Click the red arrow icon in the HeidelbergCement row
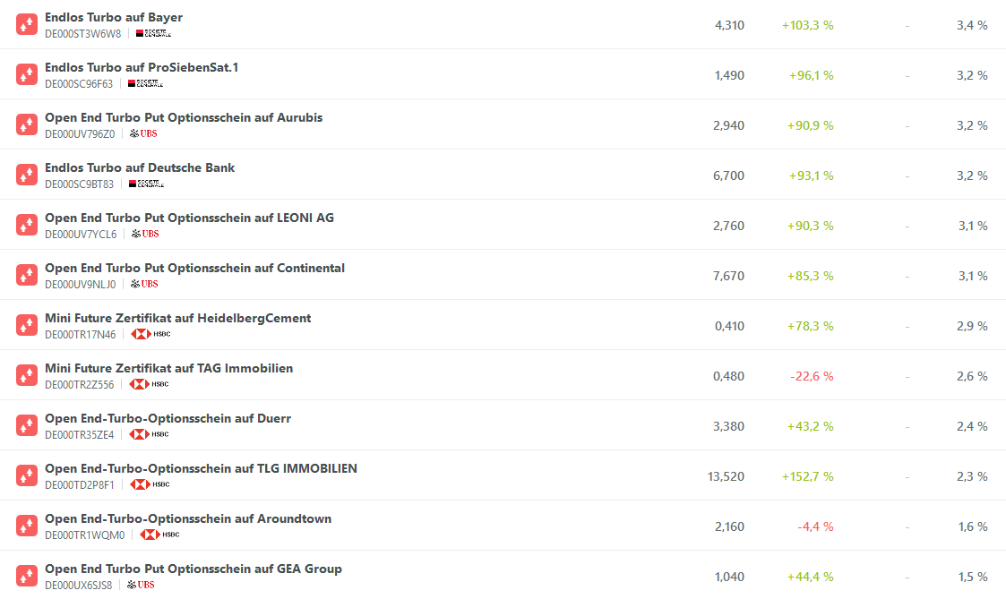This screenshot has height=599, width=1006. [x=27, y=325]
